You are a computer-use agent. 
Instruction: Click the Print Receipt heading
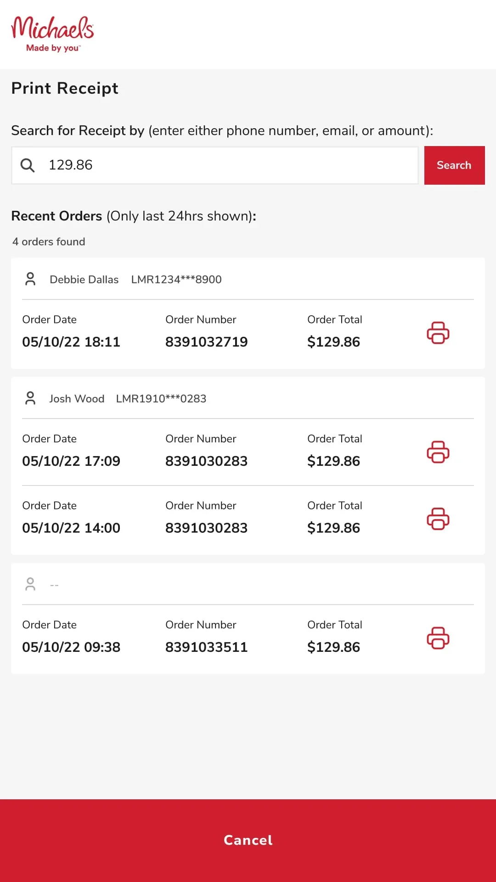[65, 88]
